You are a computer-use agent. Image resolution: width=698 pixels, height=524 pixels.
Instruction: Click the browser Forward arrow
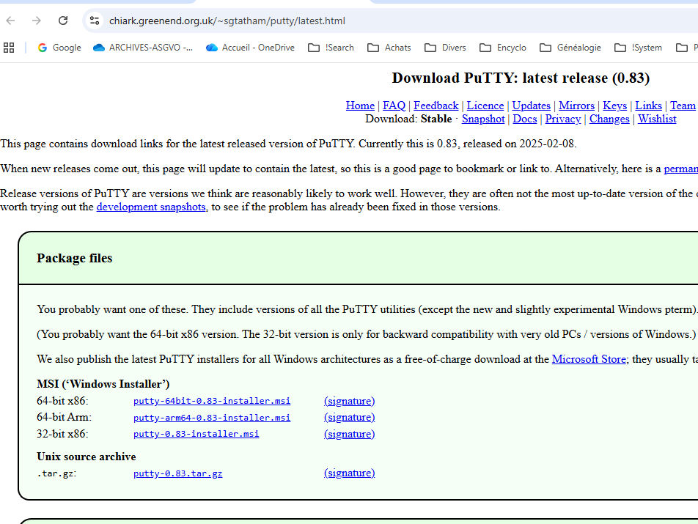click(x=37, y=21)
